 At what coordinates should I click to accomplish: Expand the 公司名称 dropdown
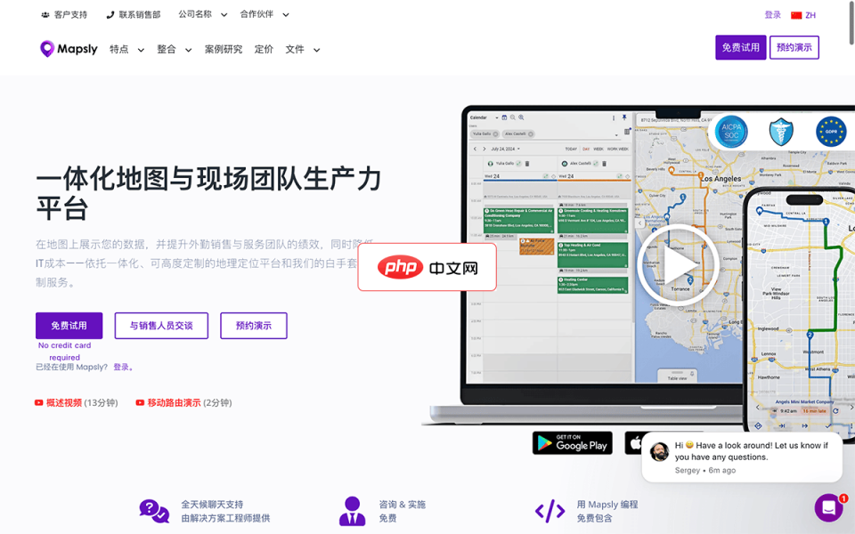[202, 15]
